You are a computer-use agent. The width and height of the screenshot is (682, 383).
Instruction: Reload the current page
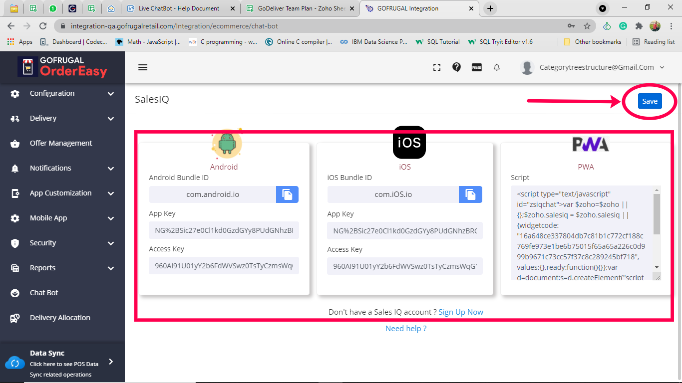pyautogui.click(x=43, y=26)
